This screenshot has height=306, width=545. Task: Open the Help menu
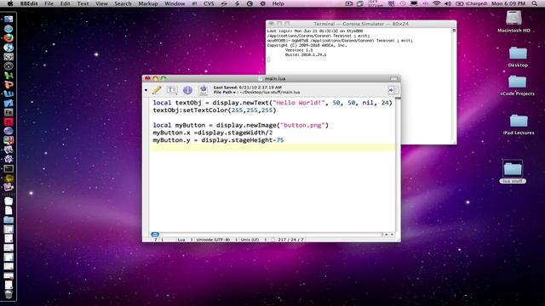[x=278, y=3]
